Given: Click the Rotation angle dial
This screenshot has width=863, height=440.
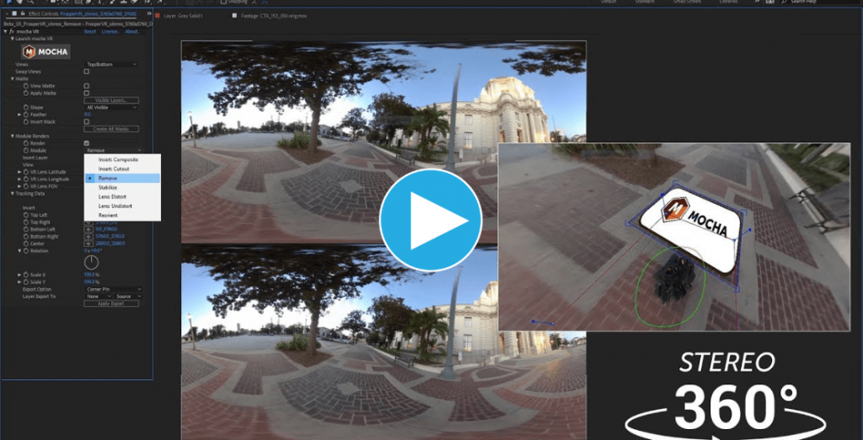Looking at the screenshot, I should tap(91, 262).
